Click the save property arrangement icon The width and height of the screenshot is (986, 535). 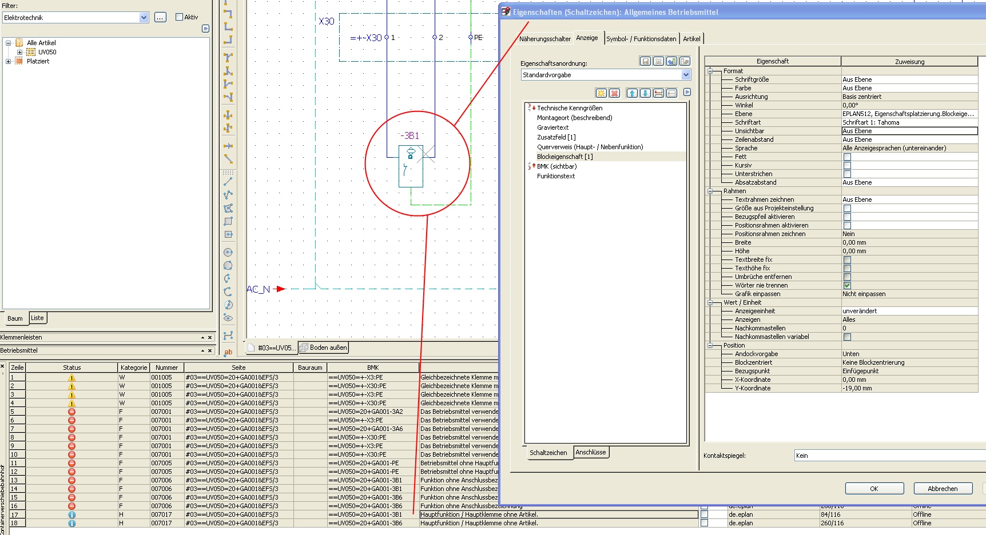(645, 61)
